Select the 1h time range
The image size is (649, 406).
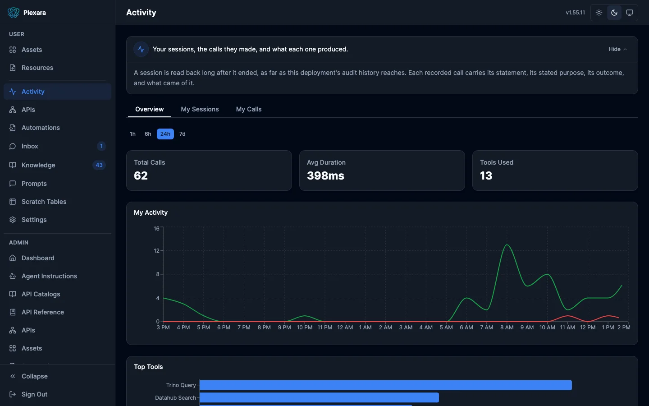[133, 134]
